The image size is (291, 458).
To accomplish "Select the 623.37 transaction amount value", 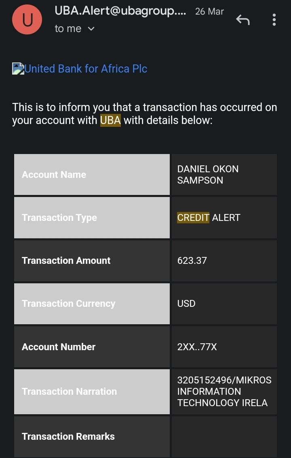I will pyautogui.click(x=192, y=261).
